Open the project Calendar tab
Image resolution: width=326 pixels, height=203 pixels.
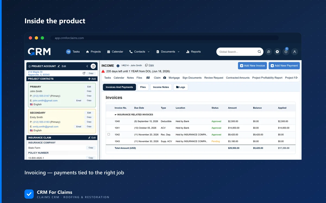(x=119, y=78)
